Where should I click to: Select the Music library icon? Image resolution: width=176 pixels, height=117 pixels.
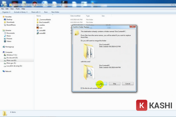pyautogui.click(x=6, y=36)
